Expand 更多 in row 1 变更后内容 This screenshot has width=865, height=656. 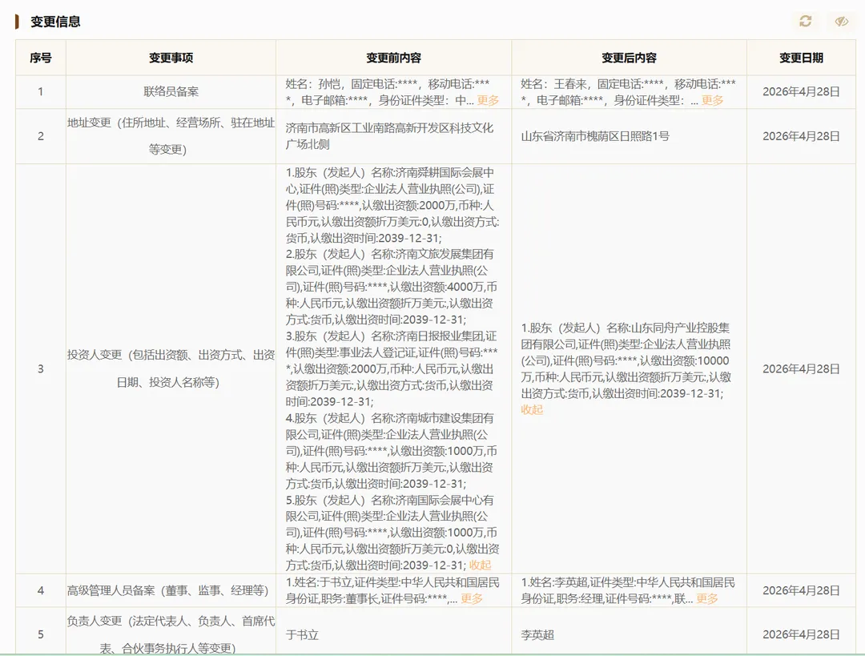click(x=712, y=100)
